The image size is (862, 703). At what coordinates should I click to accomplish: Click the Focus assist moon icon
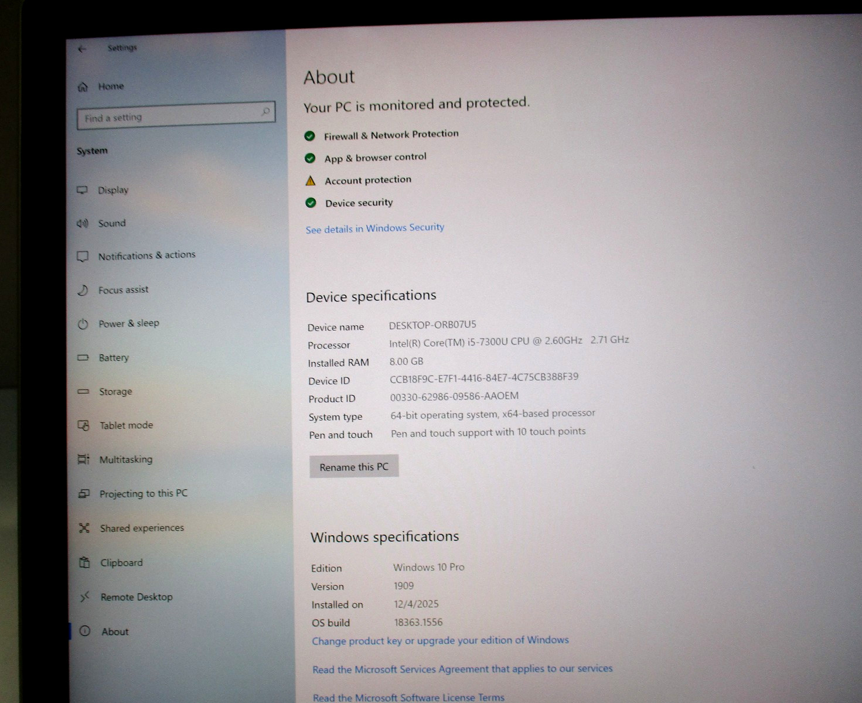(83, 290)
